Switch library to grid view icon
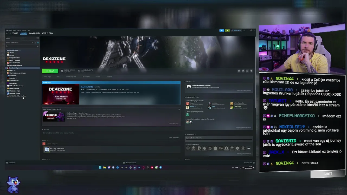Viewport: 347px width, 195px height. (x=38, y=38)
